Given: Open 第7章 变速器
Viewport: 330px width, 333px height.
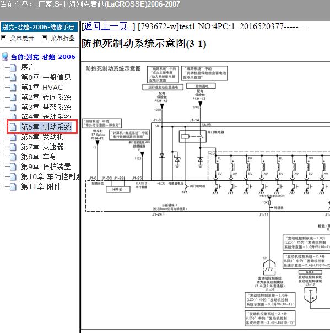Looking at the screenshot, I should coord(42,147).
